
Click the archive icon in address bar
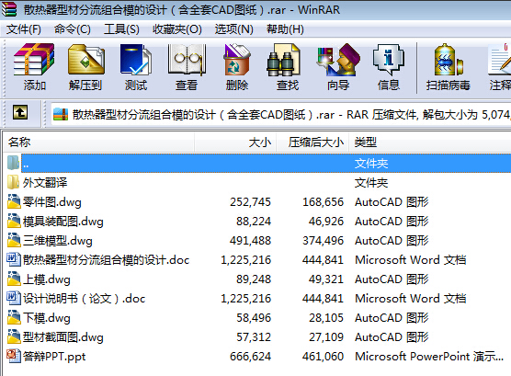(x=61, y=115)
